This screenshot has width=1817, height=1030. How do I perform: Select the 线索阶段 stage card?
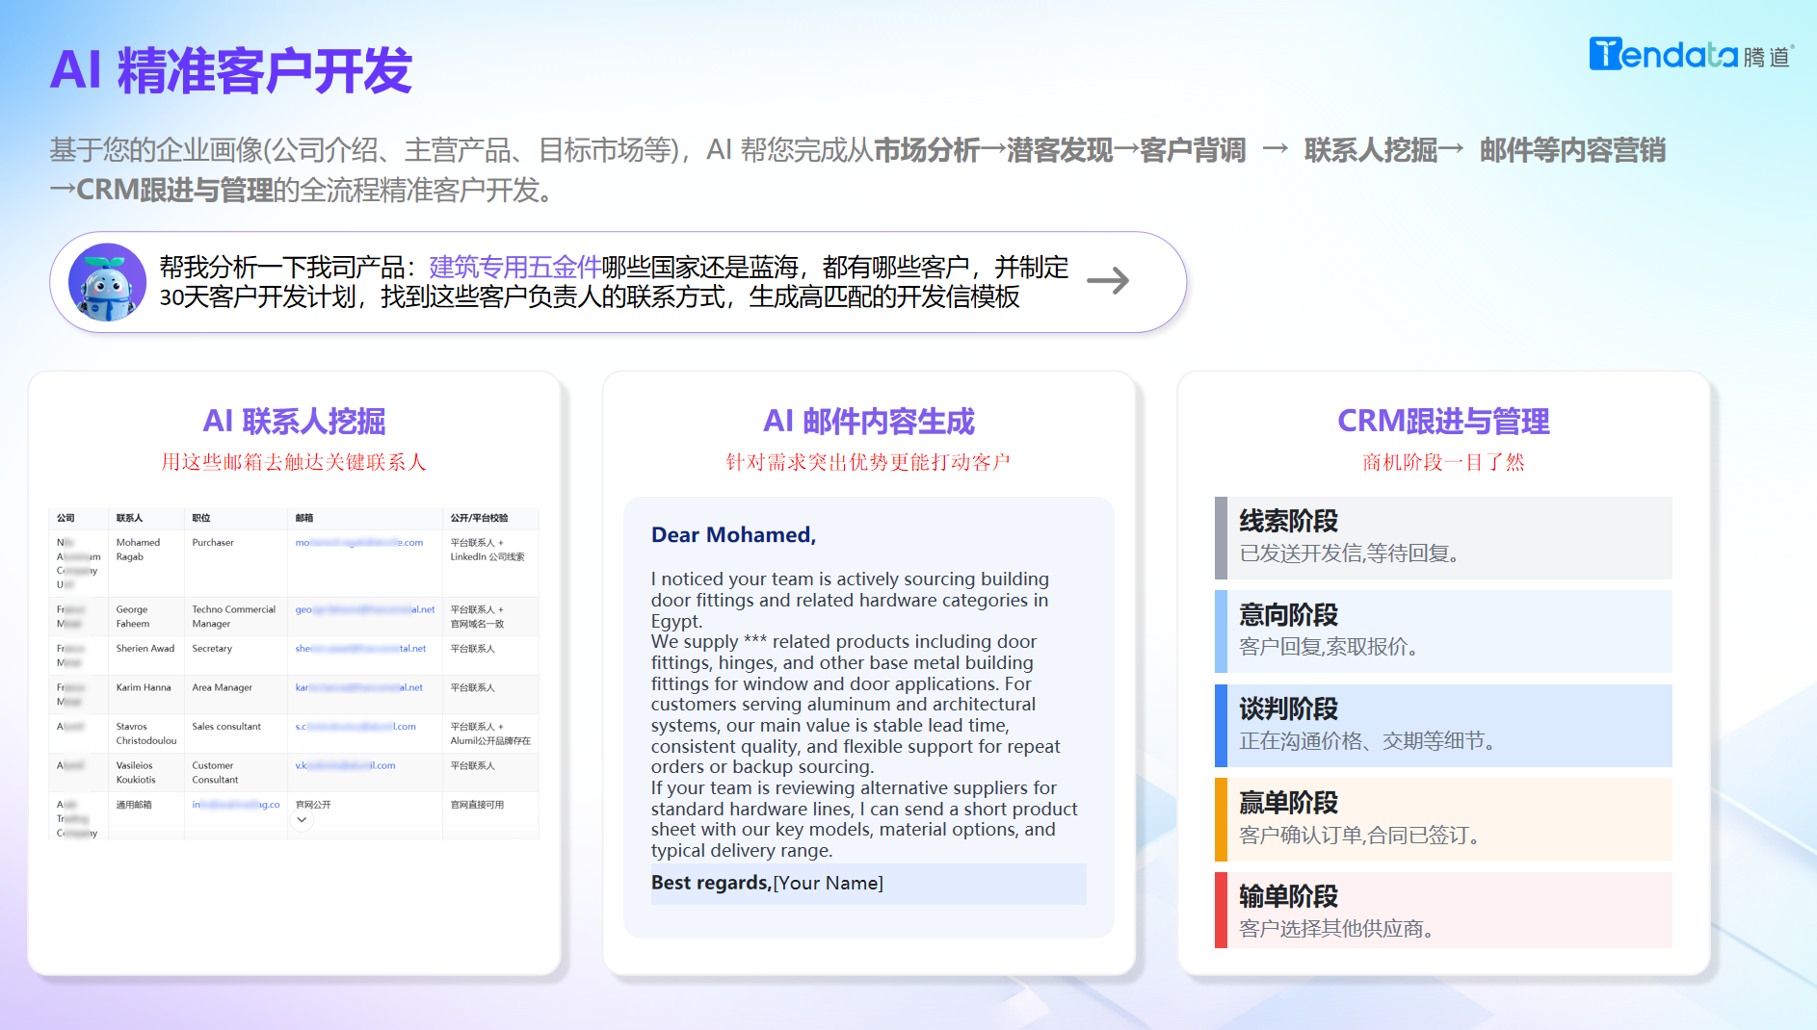pyautogui.click(x=1443, y=538)
